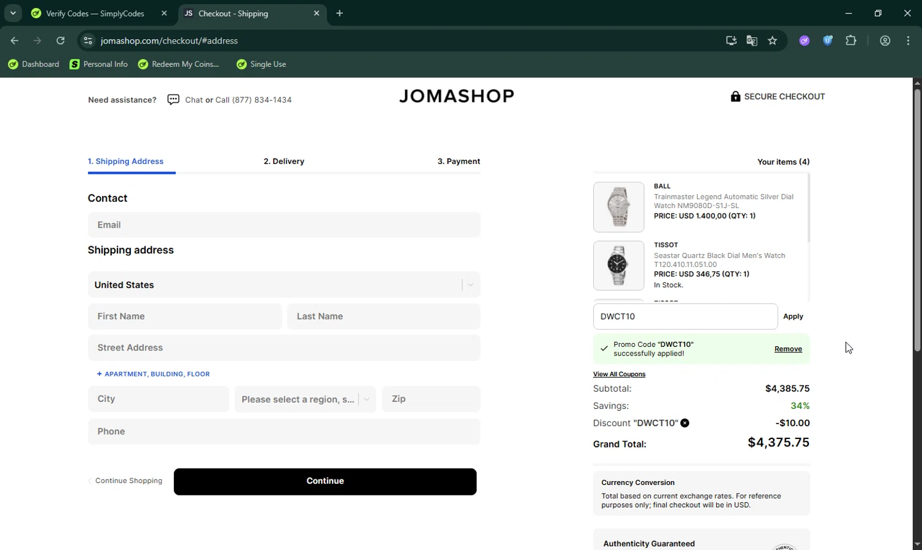The width and height of the screenshot is (922, 550).
Task: Open the tab search dropdown arrow
Action: point(13,13)
